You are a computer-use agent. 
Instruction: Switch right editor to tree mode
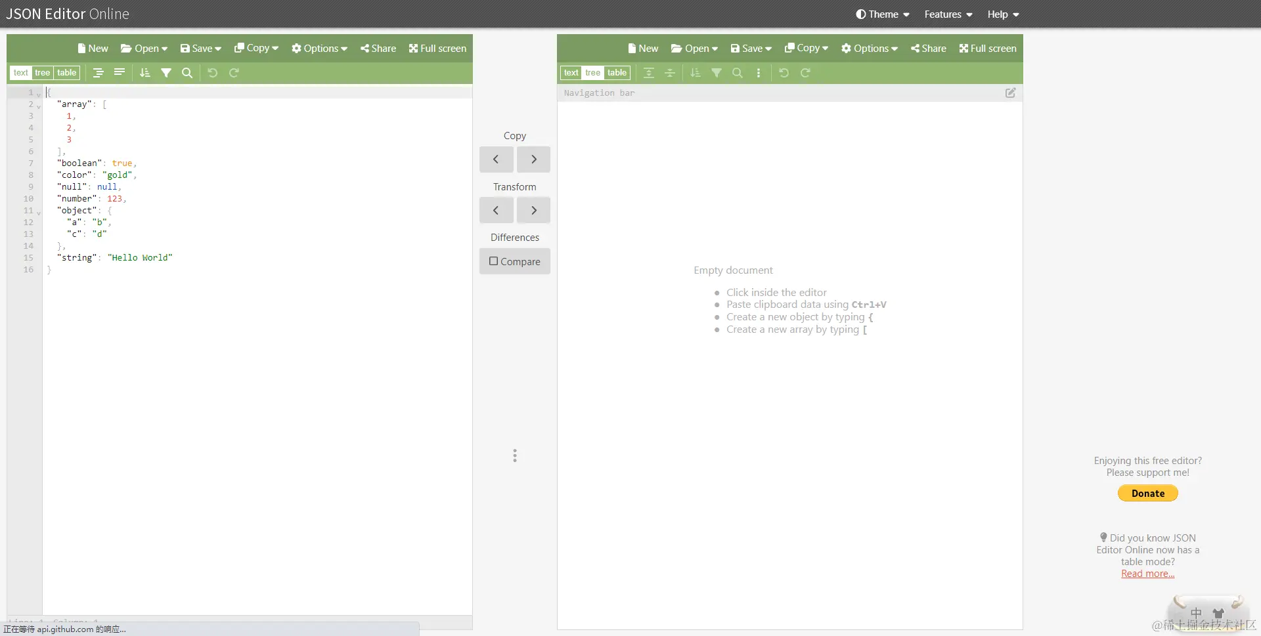click(593, 73)
